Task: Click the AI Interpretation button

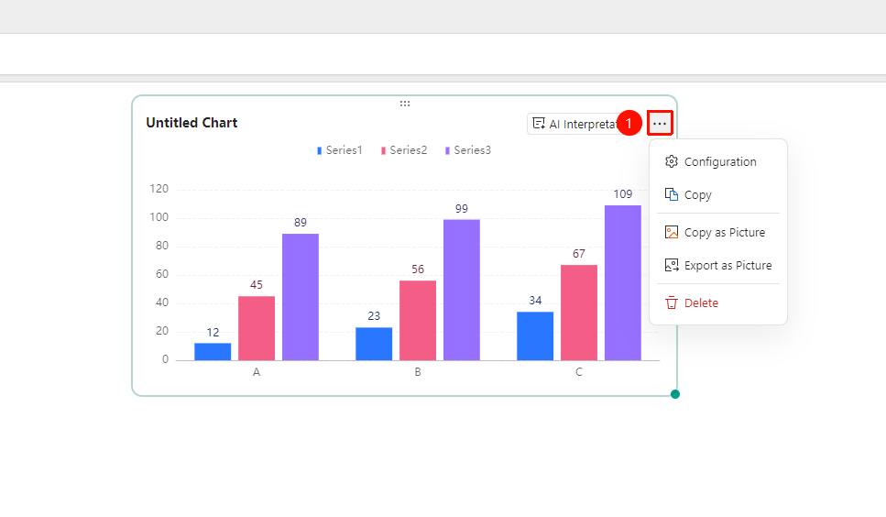Action: coord(574,124)
